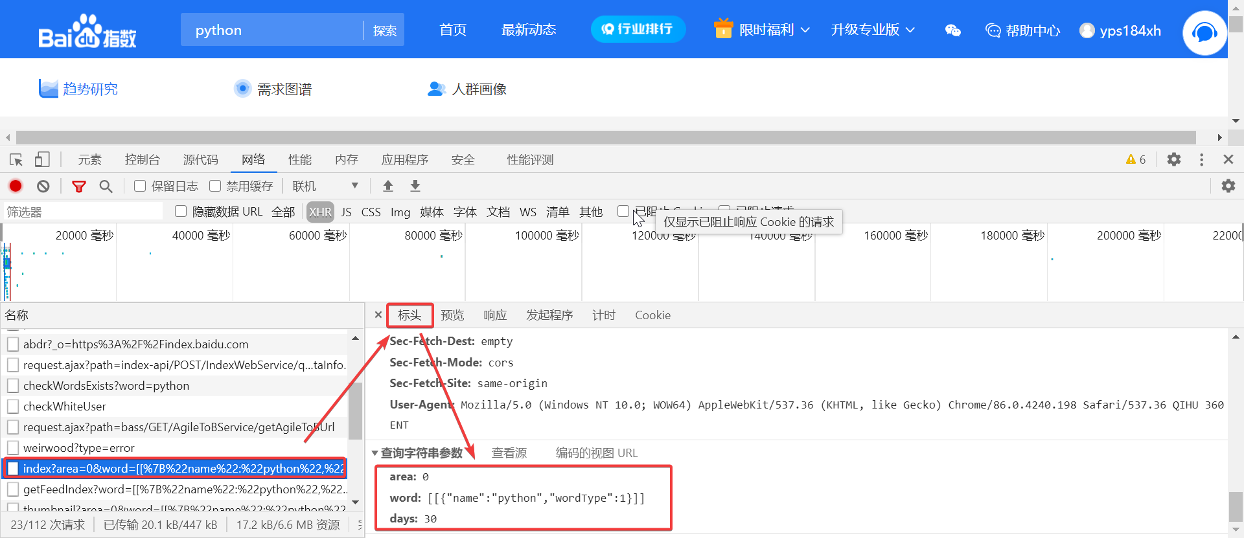The image size is (1244, 538).
Task: Click the request list scroll-down arrow
Action: click(355, 502)
